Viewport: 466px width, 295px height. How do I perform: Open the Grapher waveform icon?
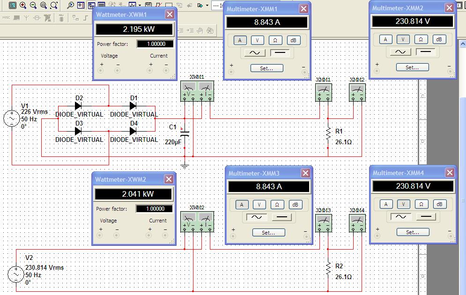click(x=132, y=5)
